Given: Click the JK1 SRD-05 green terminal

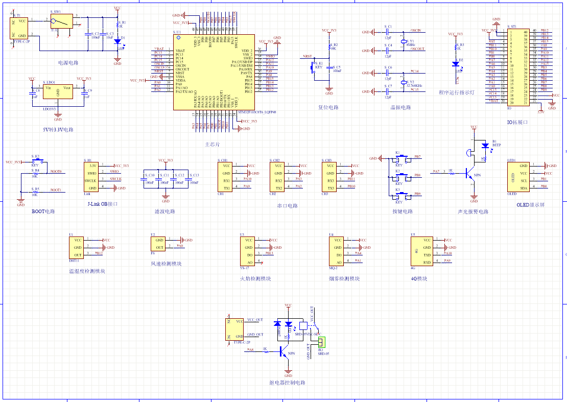Looking at the screenshot, I should pos(321,342).
